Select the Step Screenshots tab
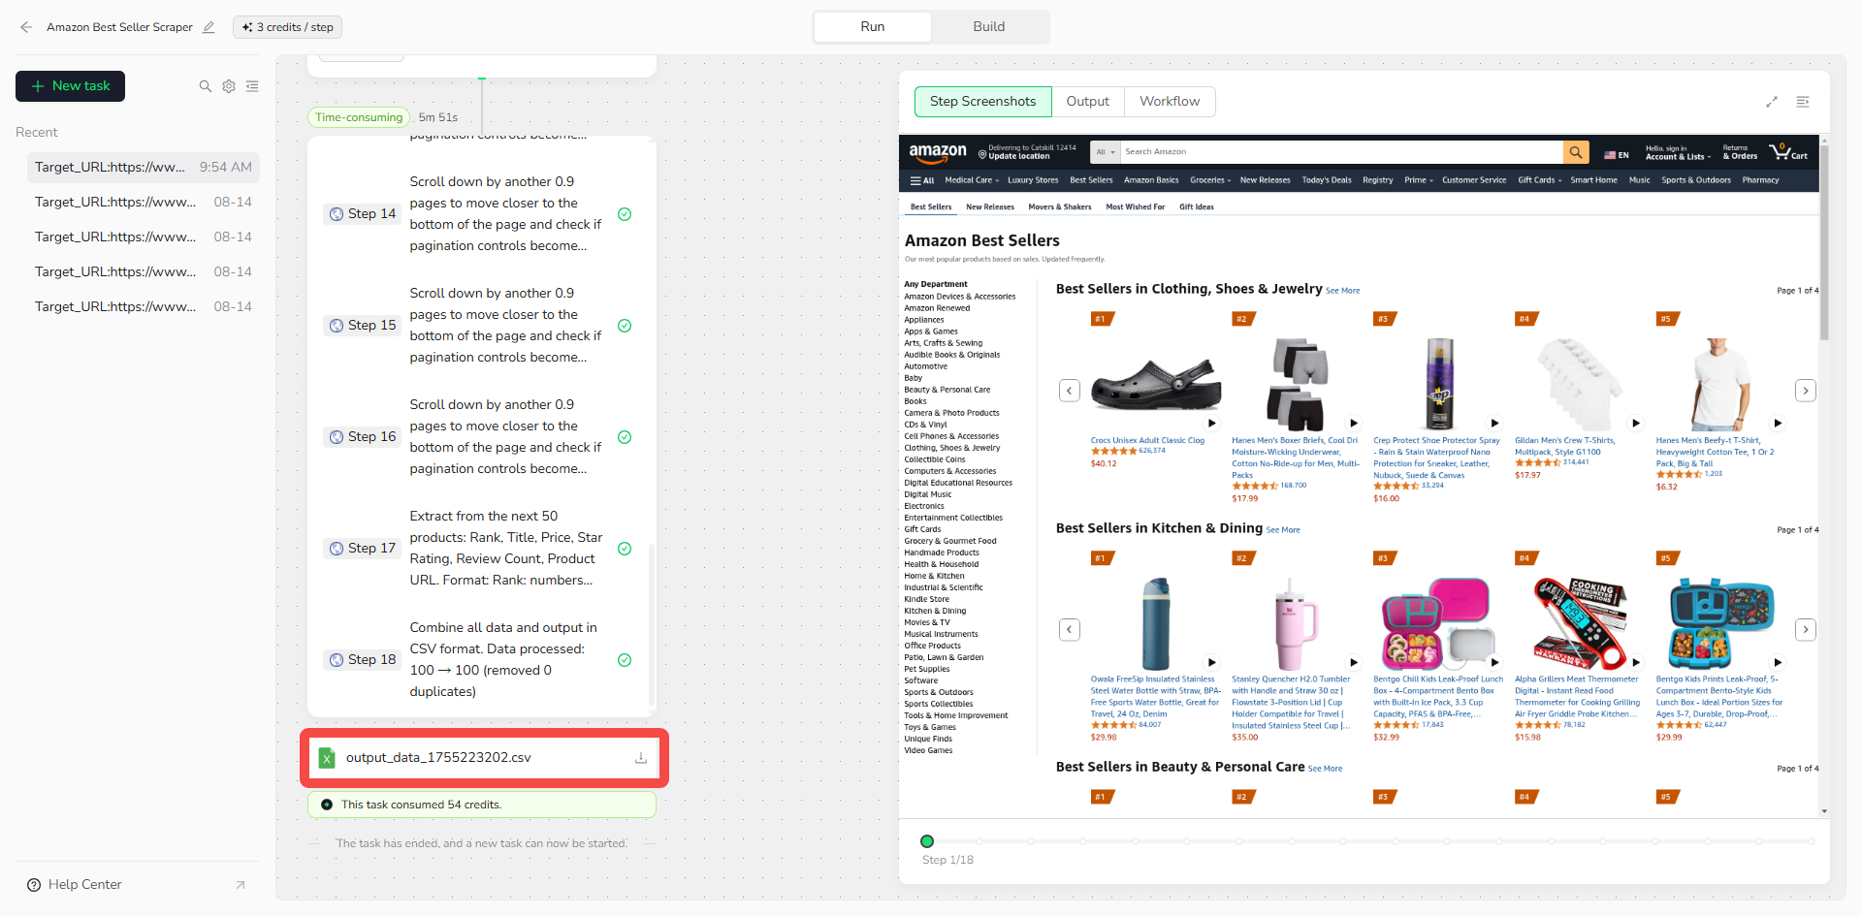Viewport: 1862px width, 916px height. 982,102
